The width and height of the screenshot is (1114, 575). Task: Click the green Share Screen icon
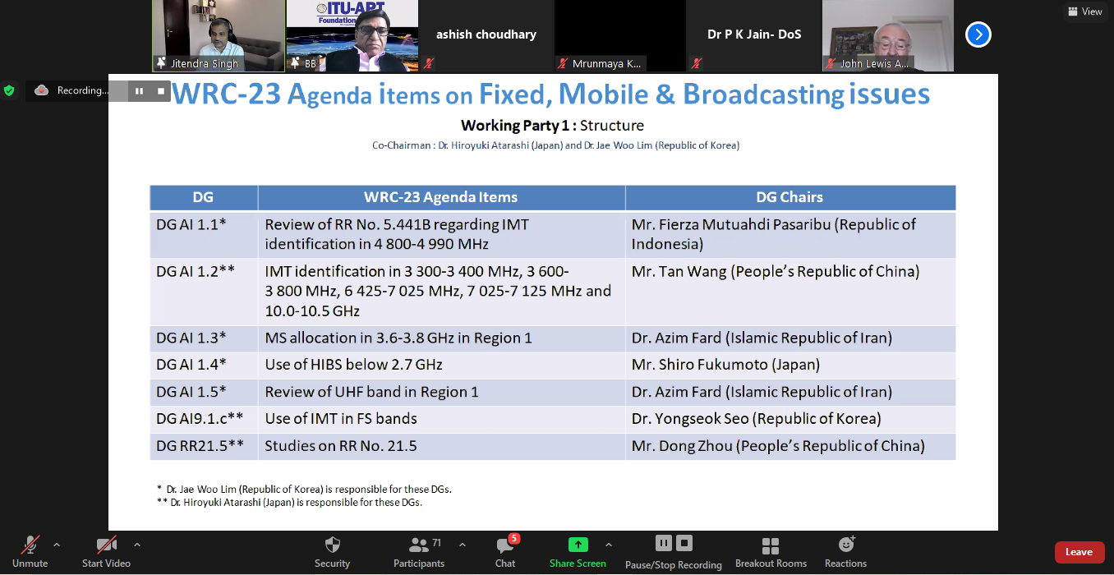[x=578, y=545]
